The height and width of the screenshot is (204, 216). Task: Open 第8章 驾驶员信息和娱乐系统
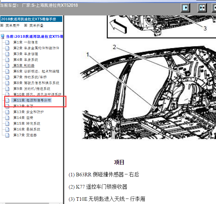[x=36, y=83]
